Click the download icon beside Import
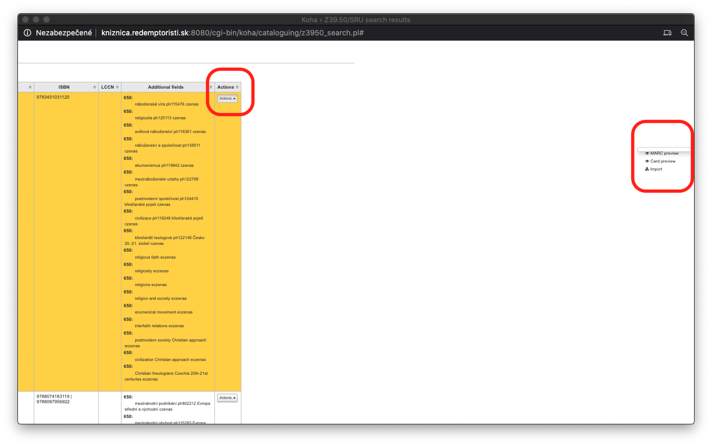 (x=647, y=169)
